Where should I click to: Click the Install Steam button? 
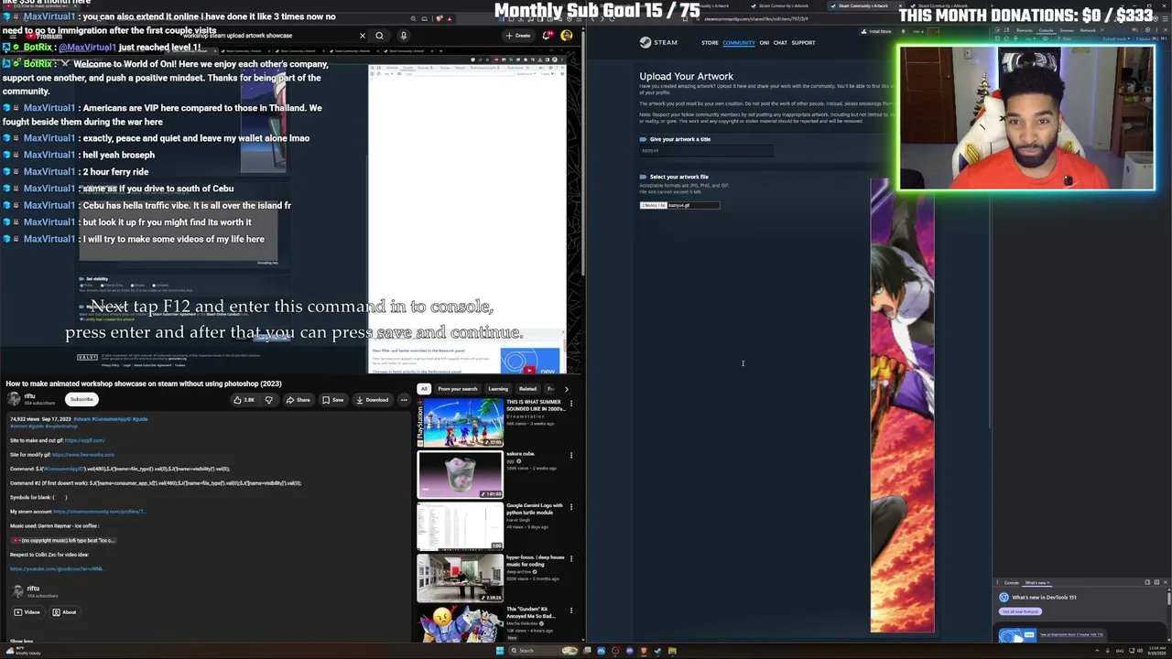coord(876,31)
